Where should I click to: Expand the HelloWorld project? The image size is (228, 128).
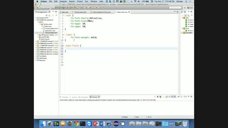click(x=36, y=56)
